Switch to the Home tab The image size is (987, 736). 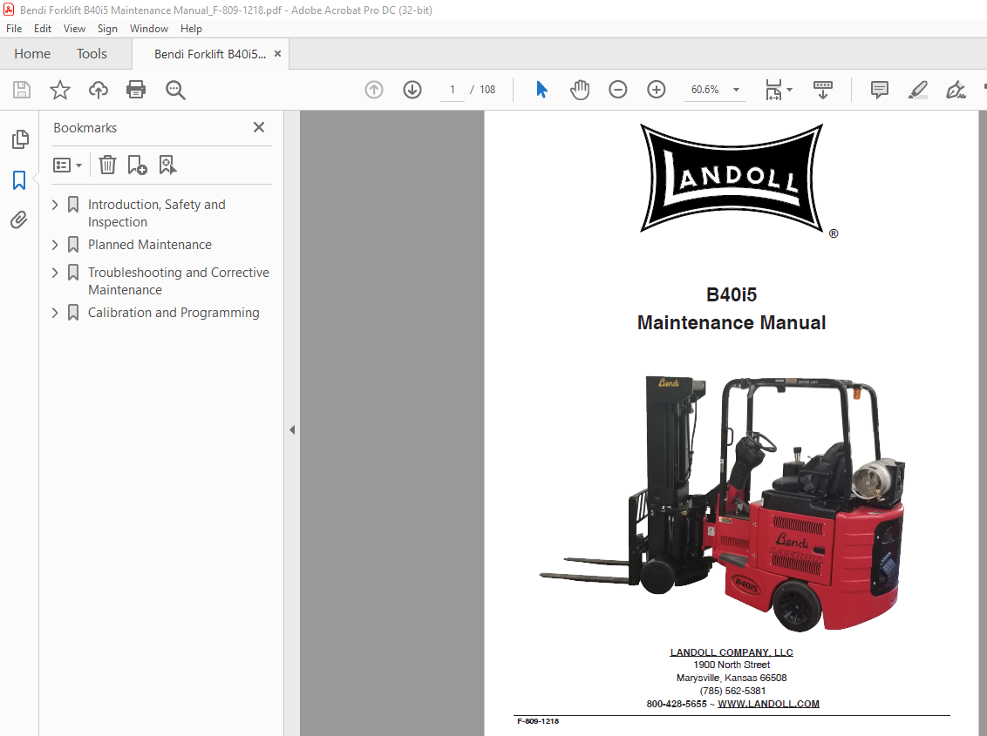(x=32, y=54)
